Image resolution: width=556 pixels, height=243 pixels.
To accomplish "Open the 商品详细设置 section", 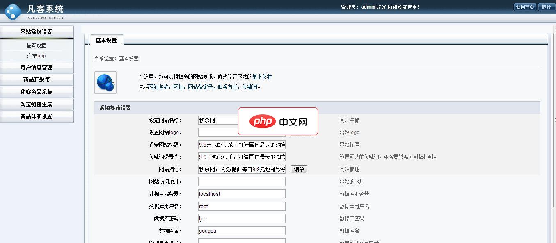I will 37,116.
